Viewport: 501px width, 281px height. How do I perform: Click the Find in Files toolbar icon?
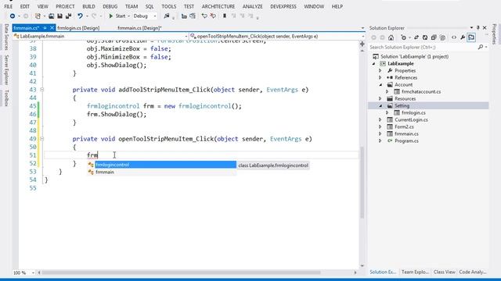(167, 16)
